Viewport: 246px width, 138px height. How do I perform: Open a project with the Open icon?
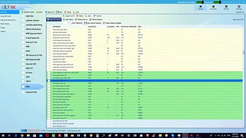(37, 12)
